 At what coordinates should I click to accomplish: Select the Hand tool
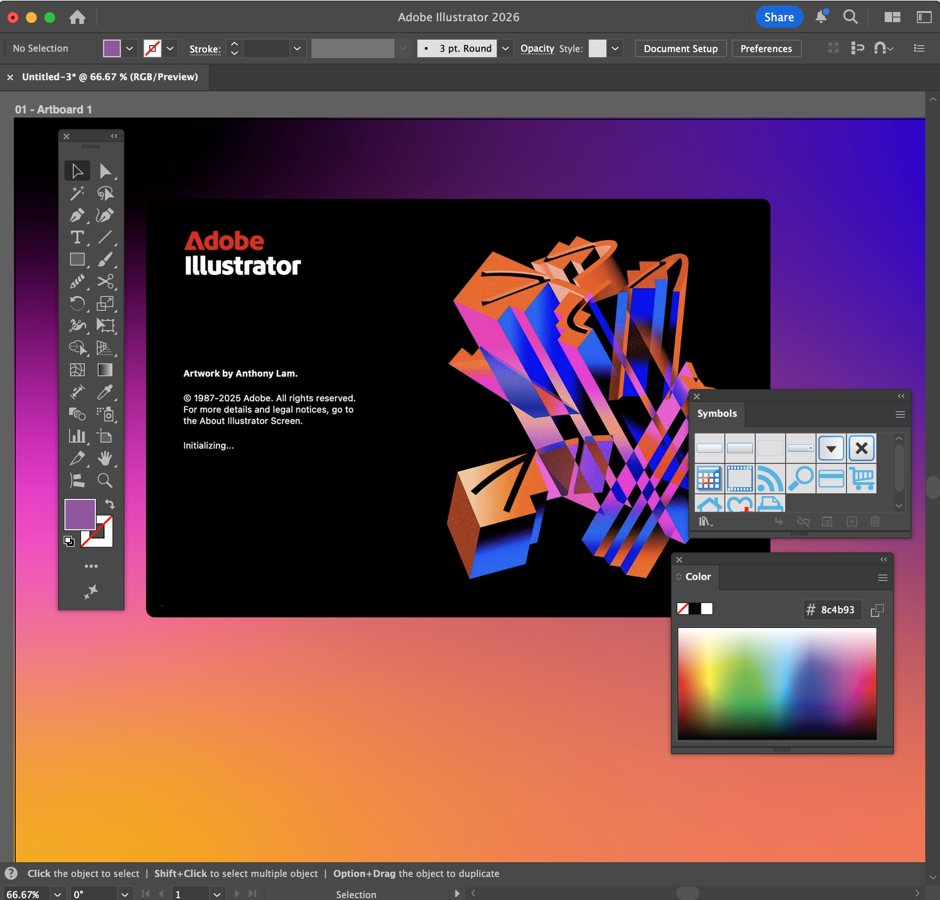coord(105,458)
